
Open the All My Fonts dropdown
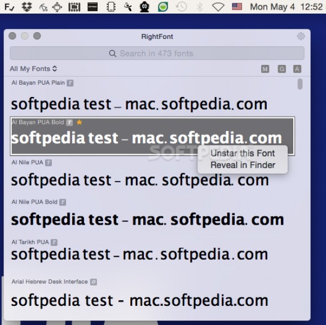click(x=33, y=69)
